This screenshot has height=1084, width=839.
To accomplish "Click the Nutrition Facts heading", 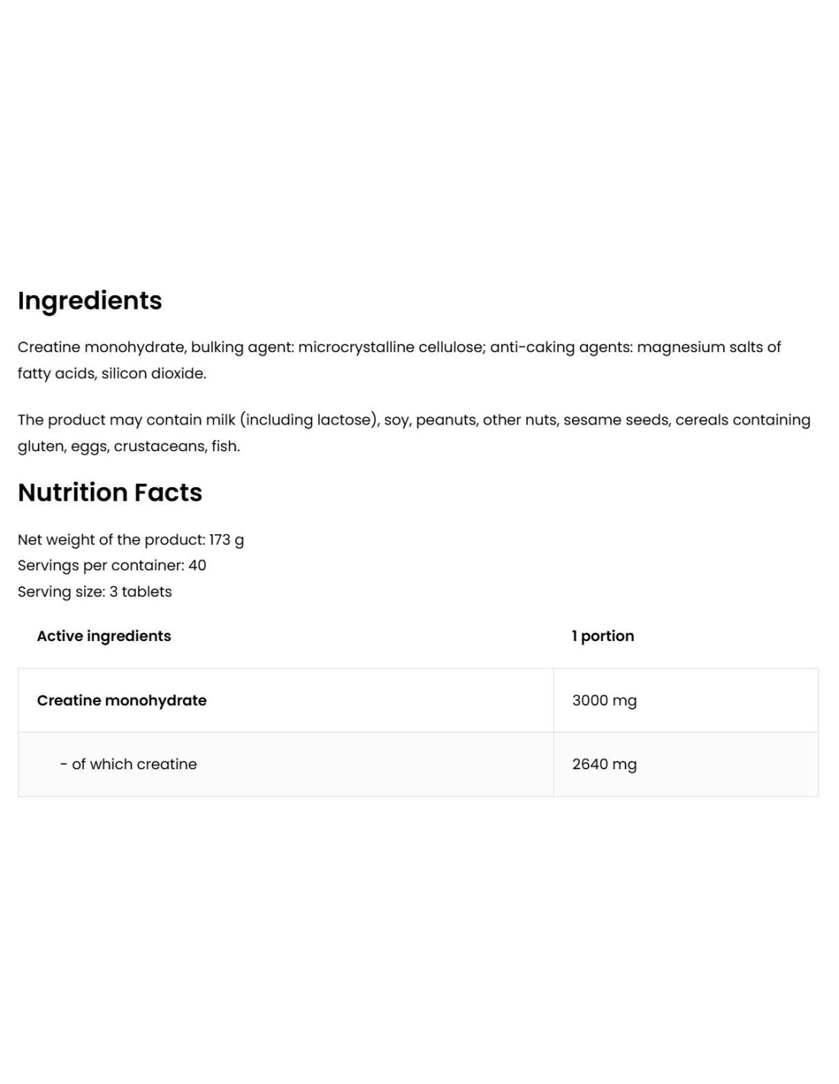I will [110, 492].
